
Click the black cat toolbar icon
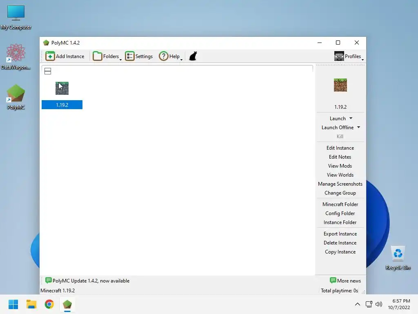pos(193,56)
